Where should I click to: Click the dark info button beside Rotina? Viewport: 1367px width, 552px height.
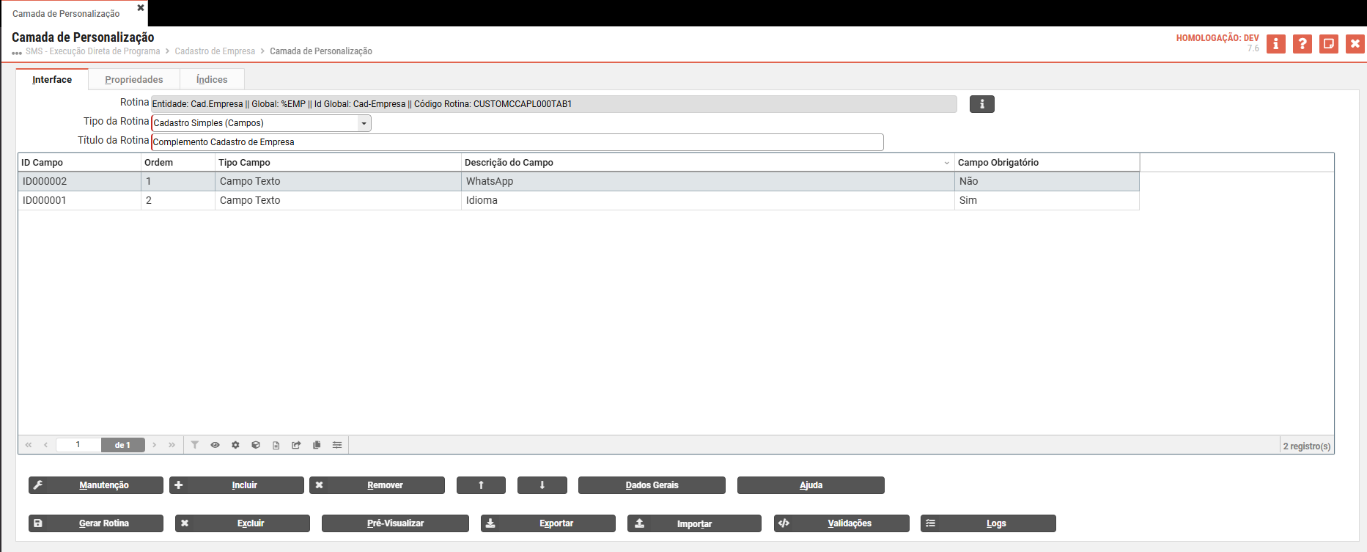[981, 104]
